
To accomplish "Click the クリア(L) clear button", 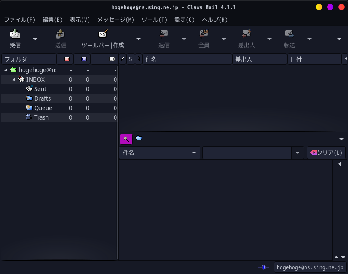I will (326, 153).
